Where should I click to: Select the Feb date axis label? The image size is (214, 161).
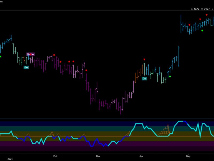pos(55,156)
